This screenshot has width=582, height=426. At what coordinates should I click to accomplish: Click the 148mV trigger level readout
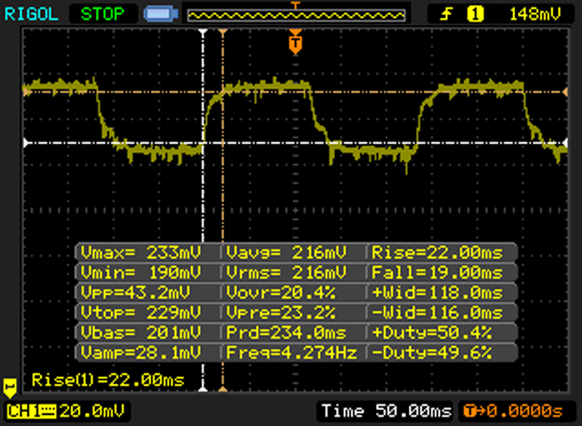(x=535, y=15)
